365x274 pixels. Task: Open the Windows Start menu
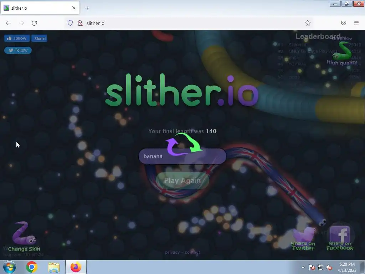click(x=10, y=267)
